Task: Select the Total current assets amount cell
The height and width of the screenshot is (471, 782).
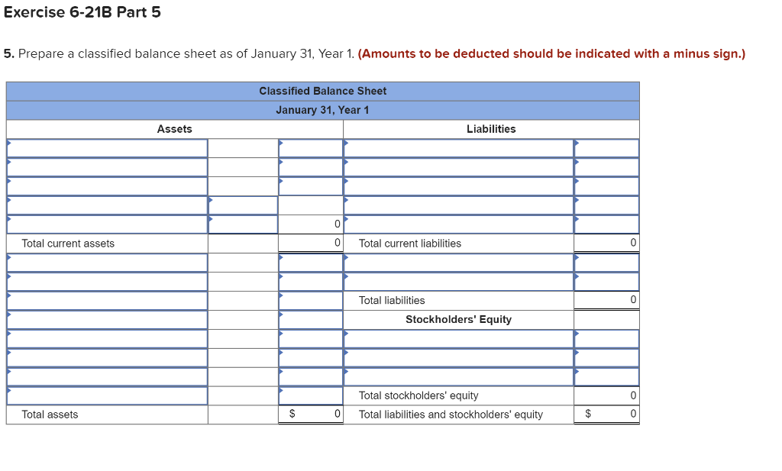Action: 311,243
